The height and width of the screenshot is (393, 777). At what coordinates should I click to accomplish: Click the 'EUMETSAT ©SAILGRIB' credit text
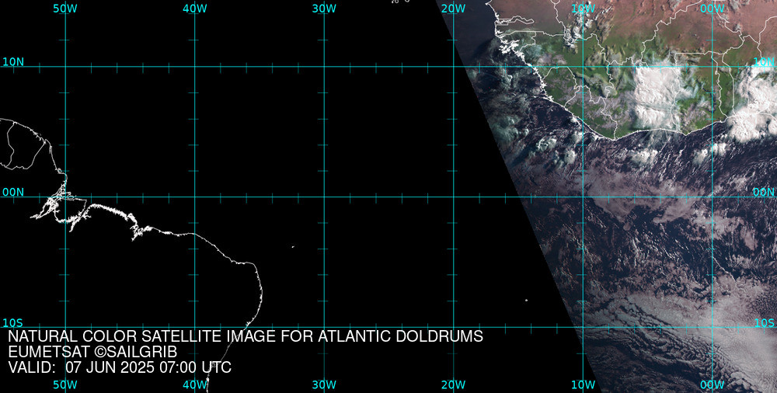92,353
